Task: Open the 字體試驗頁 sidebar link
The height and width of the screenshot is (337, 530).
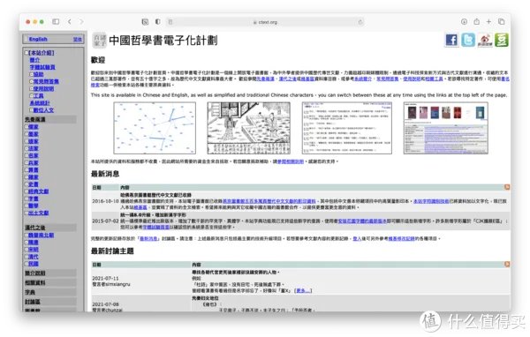Action: 42,67
